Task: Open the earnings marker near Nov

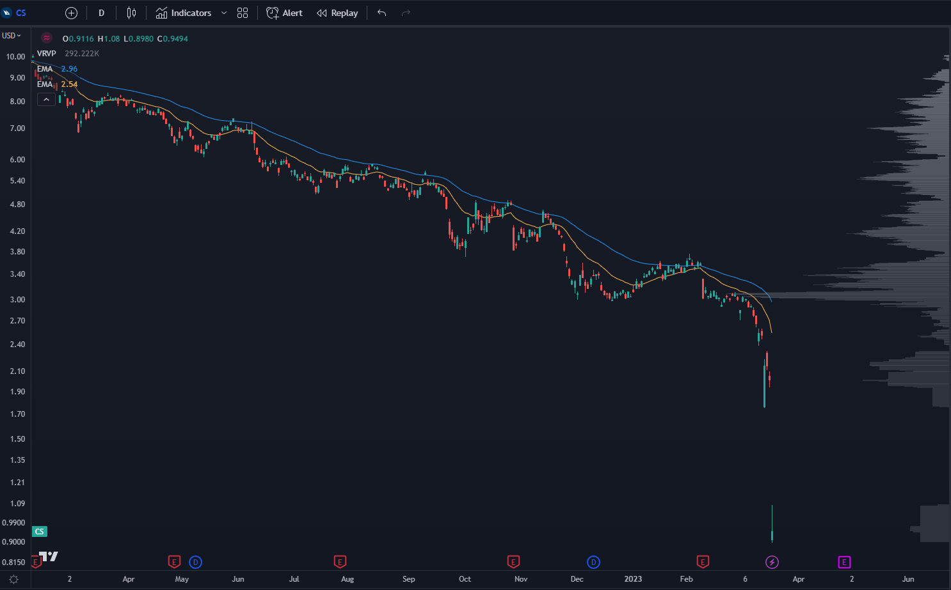Action: coord(513,562)
